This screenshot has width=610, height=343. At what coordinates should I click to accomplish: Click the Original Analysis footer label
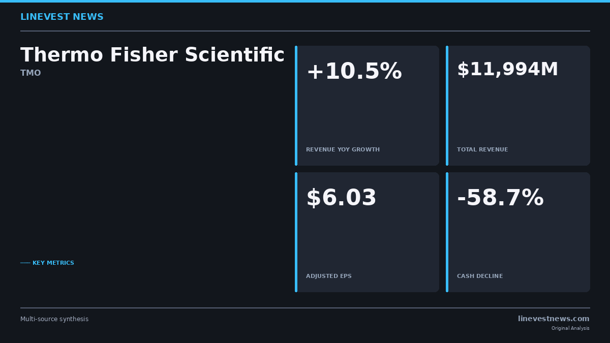(570, 328)
